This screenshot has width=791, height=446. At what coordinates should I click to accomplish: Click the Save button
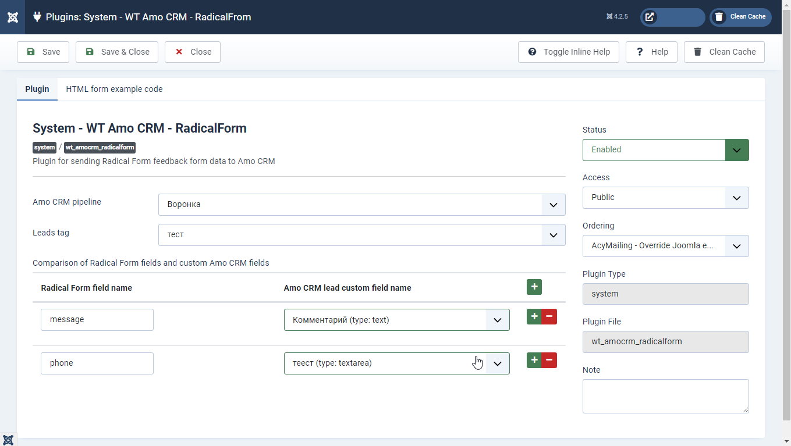(43, 52)
